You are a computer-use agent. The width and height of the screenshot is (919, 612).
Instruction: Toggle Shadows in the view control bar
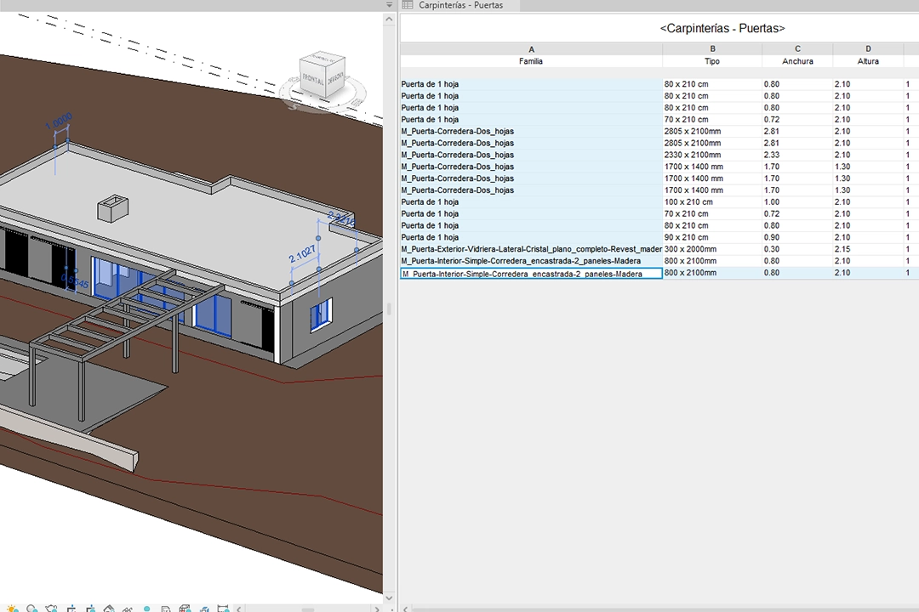(x=31, y=609)
